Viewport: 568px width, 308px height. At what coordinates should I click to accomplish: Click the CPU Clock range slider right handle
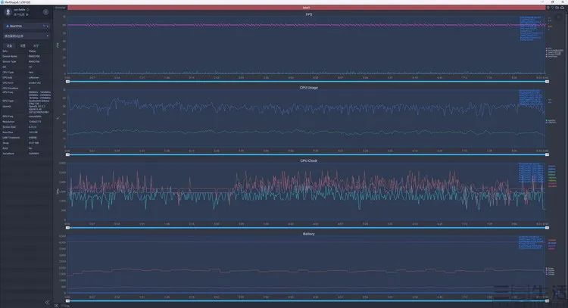coord(547,228)
